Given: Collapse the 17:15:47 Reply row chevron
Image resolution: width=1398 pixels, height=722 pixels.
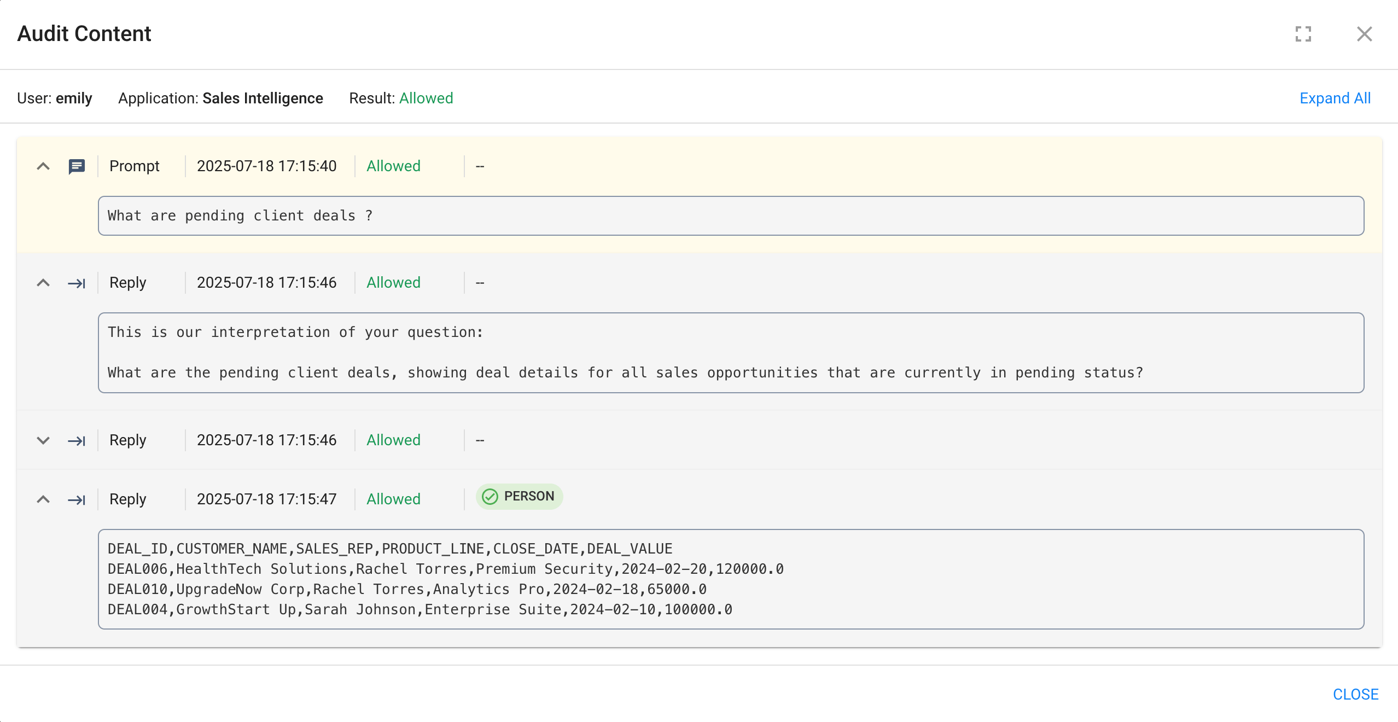Looking at the screenshot, I should [43, 499].
